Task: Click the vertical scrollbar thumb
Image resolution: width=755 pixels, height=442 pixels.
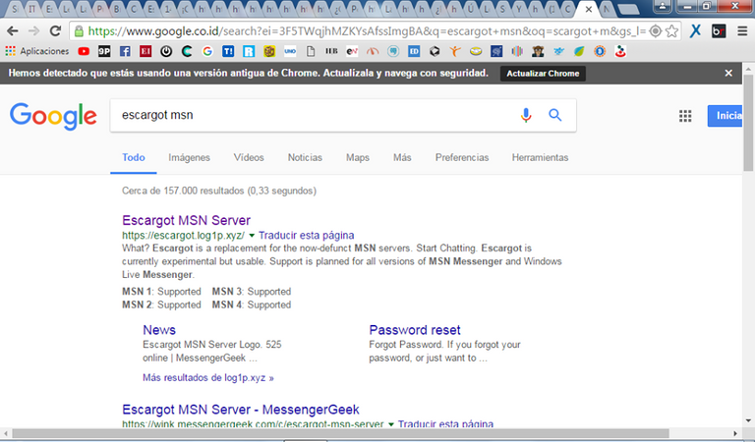Action: pos(748,123)
